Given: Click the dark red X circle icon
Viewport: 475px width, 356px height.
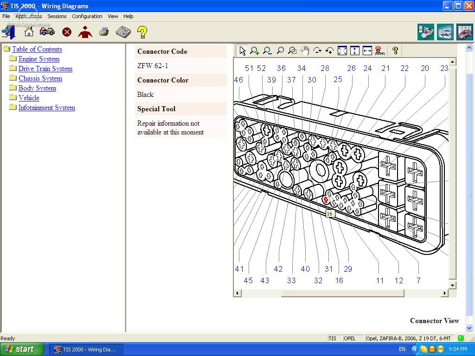Looking at the screenshot, I should click(67, 32).
